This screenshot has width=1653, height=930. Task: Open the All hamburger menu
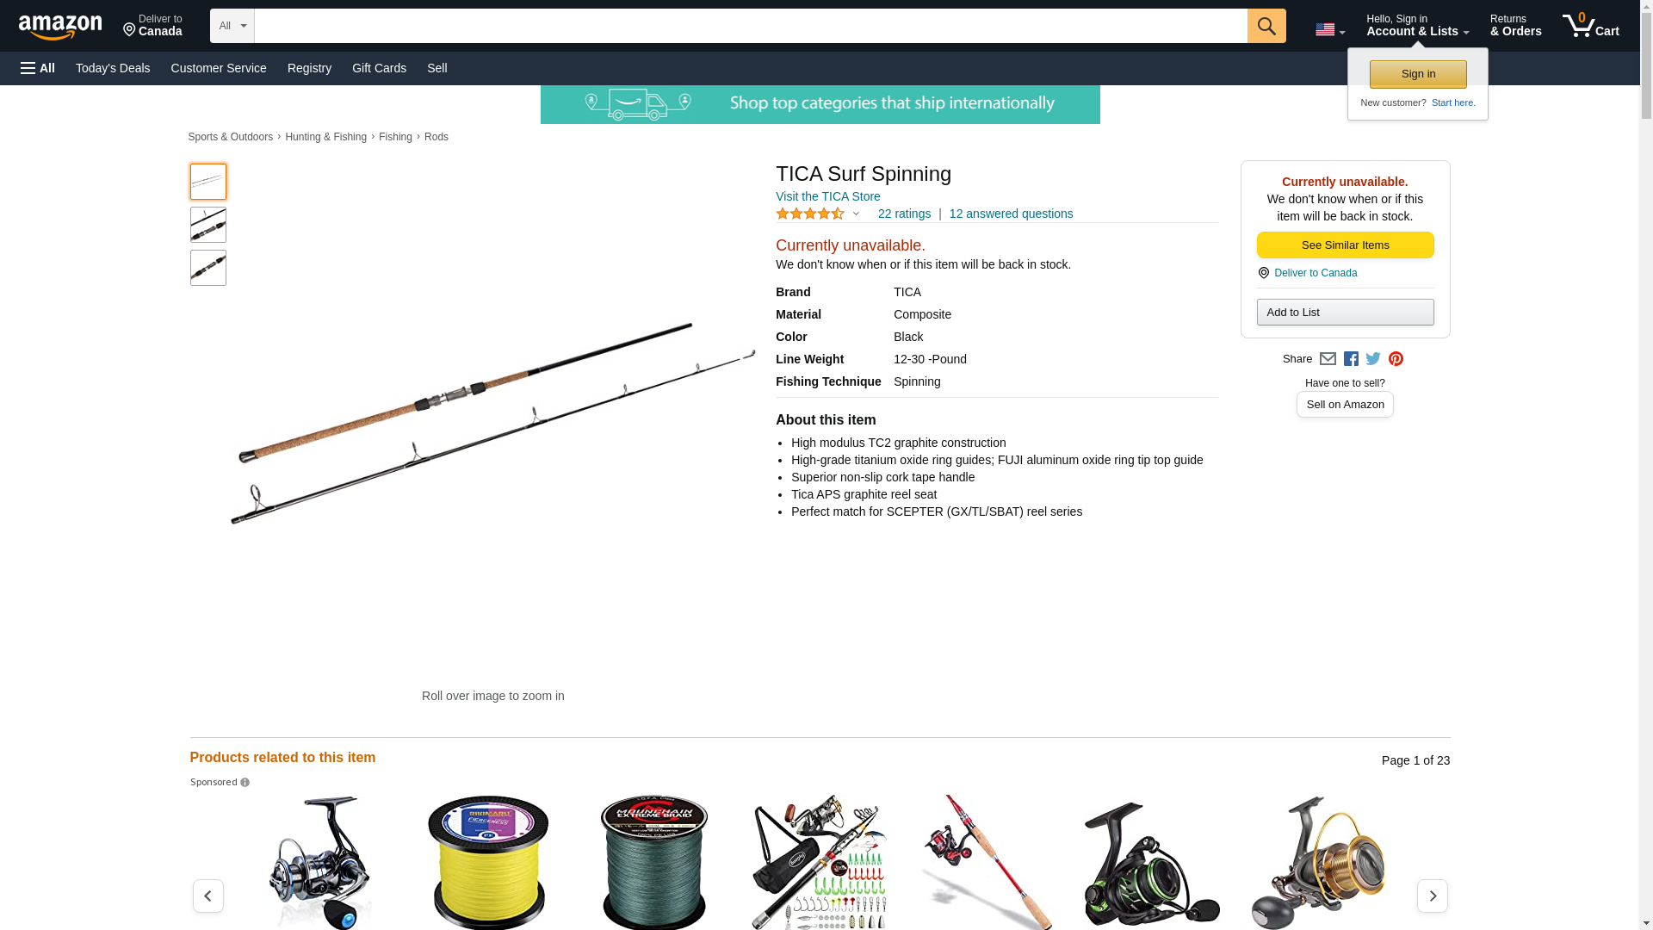click(x=38, y=68)
